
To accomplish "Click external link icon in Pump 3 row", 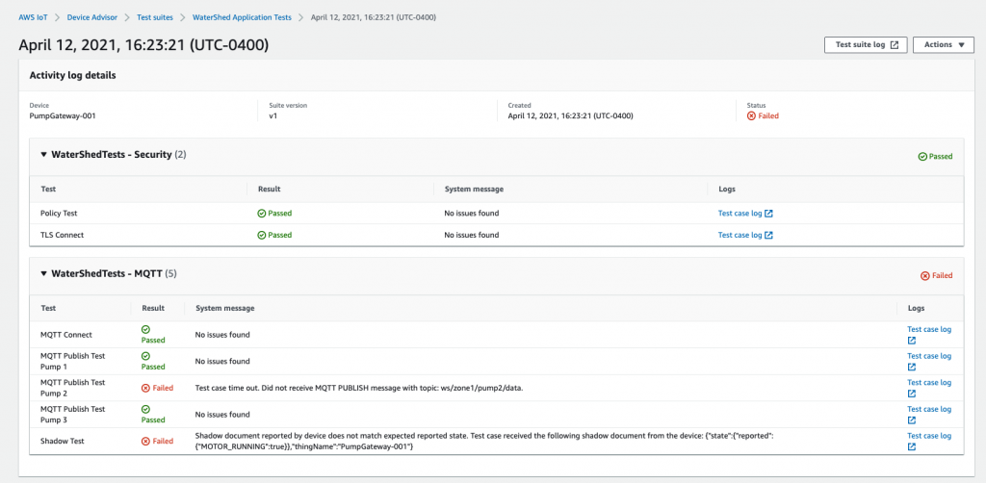I will [x=911, y=420].
